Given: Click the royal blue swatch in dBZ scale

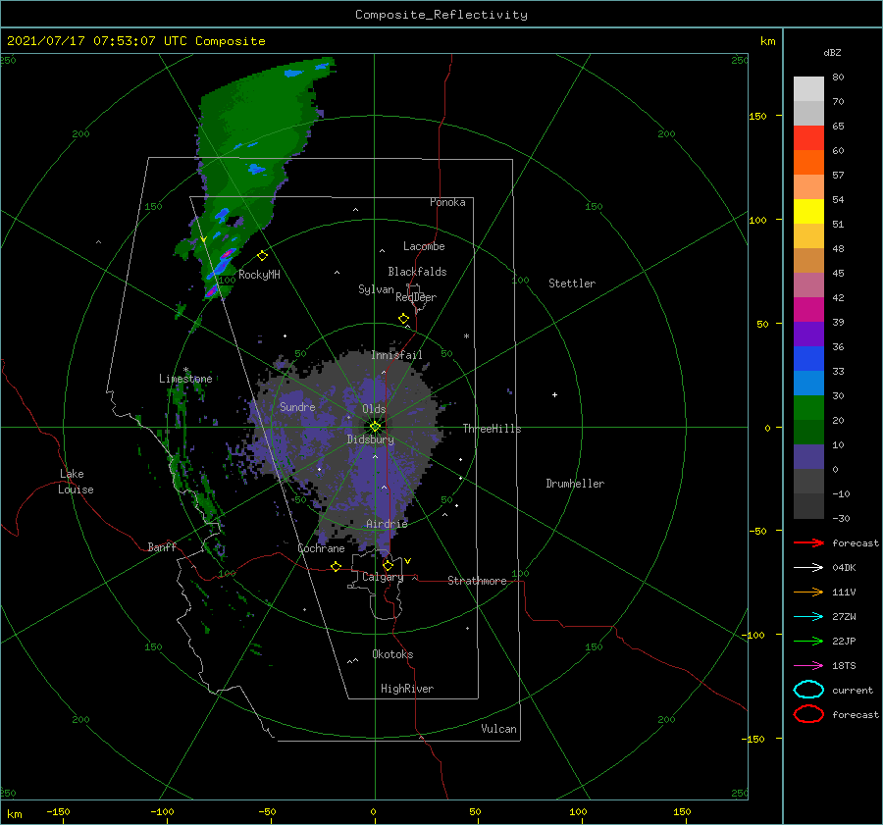Looking at the screenshot, I should 808,359.
